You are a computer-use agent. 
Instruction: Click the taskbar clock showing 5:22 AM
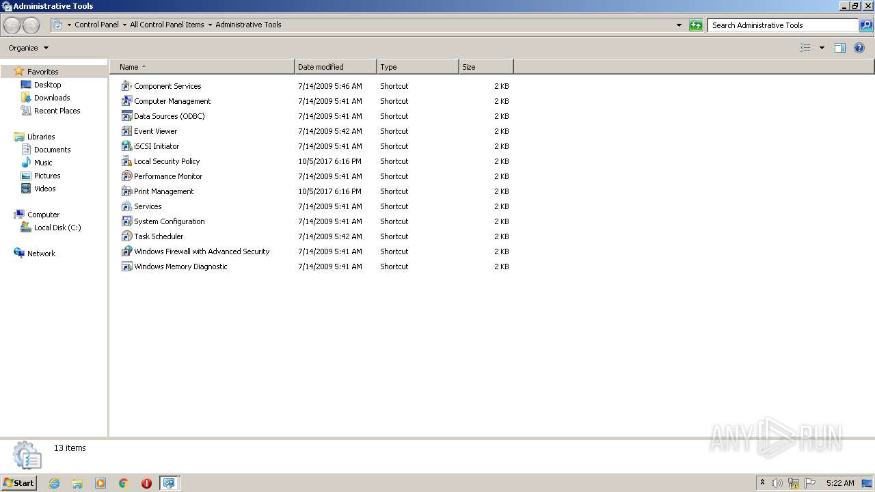point(840,483)
